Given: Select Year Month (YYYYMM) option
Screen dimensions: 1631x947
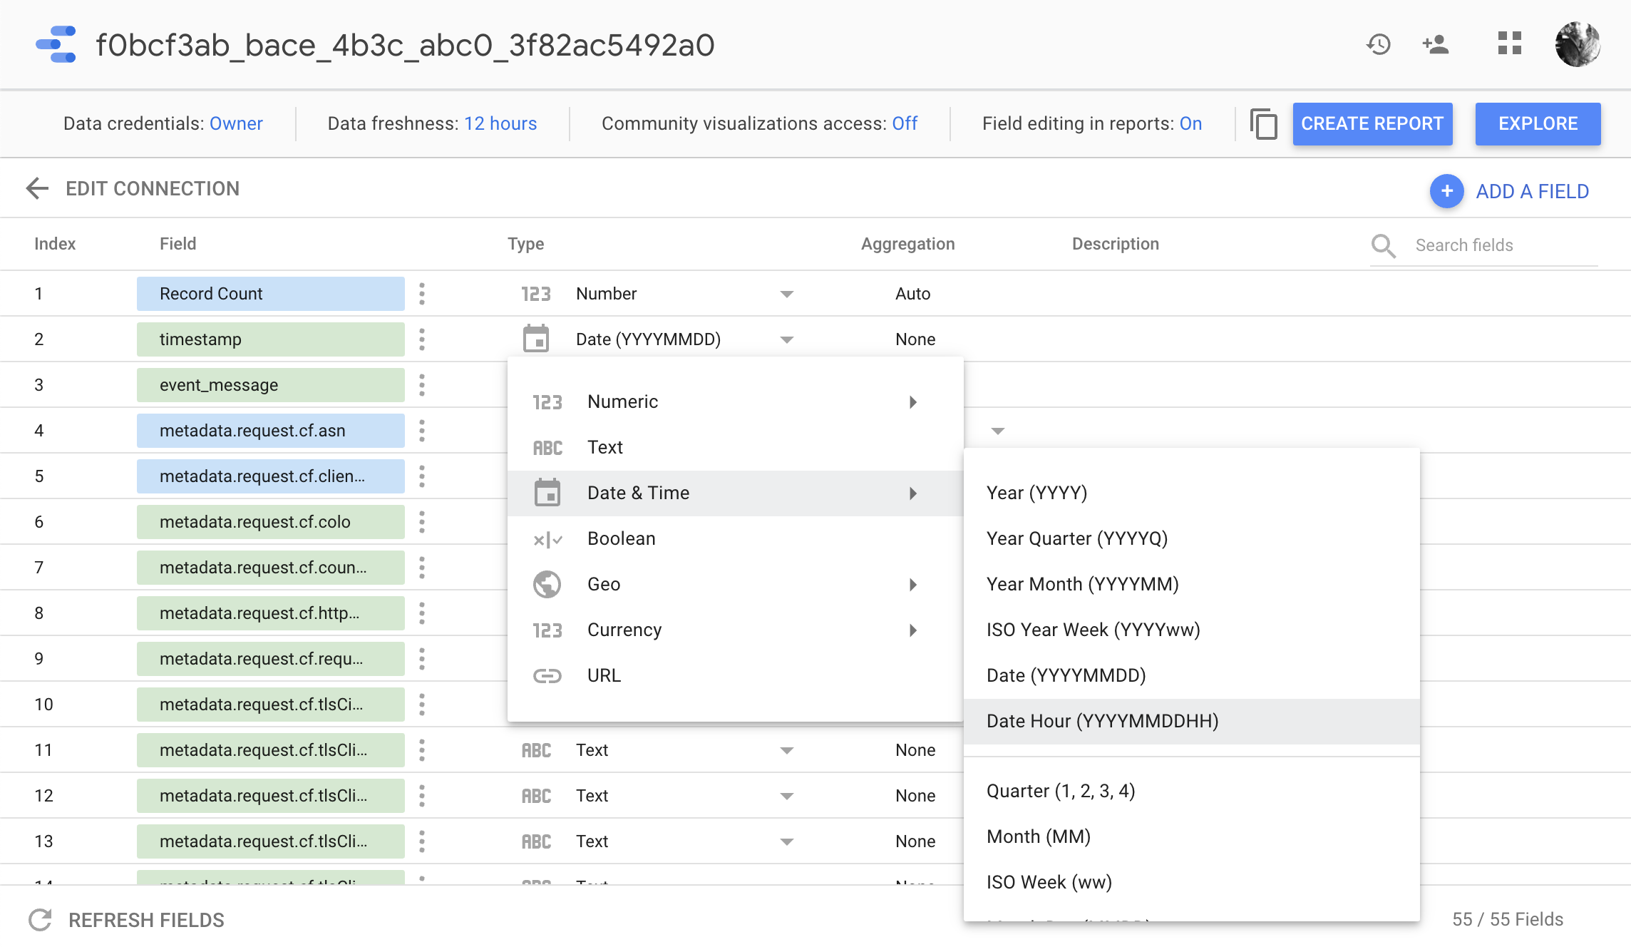Looking at the screenshot, I should 1192,584.
